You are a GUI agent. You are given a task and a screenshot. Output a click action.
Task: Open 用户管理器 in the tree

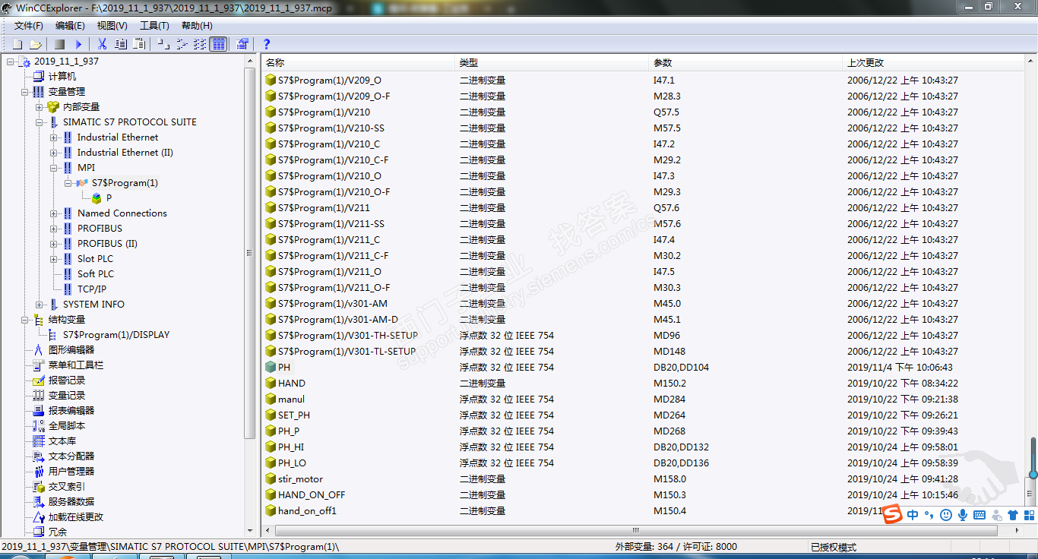tap(71, 472)
